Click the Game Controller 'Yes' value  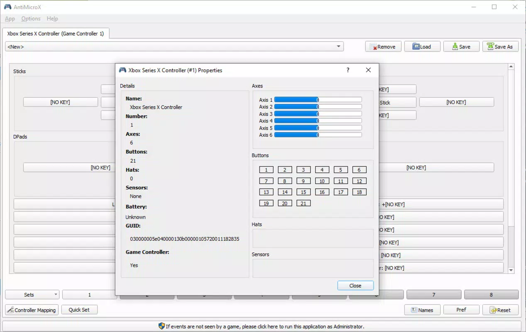[134, 265]
